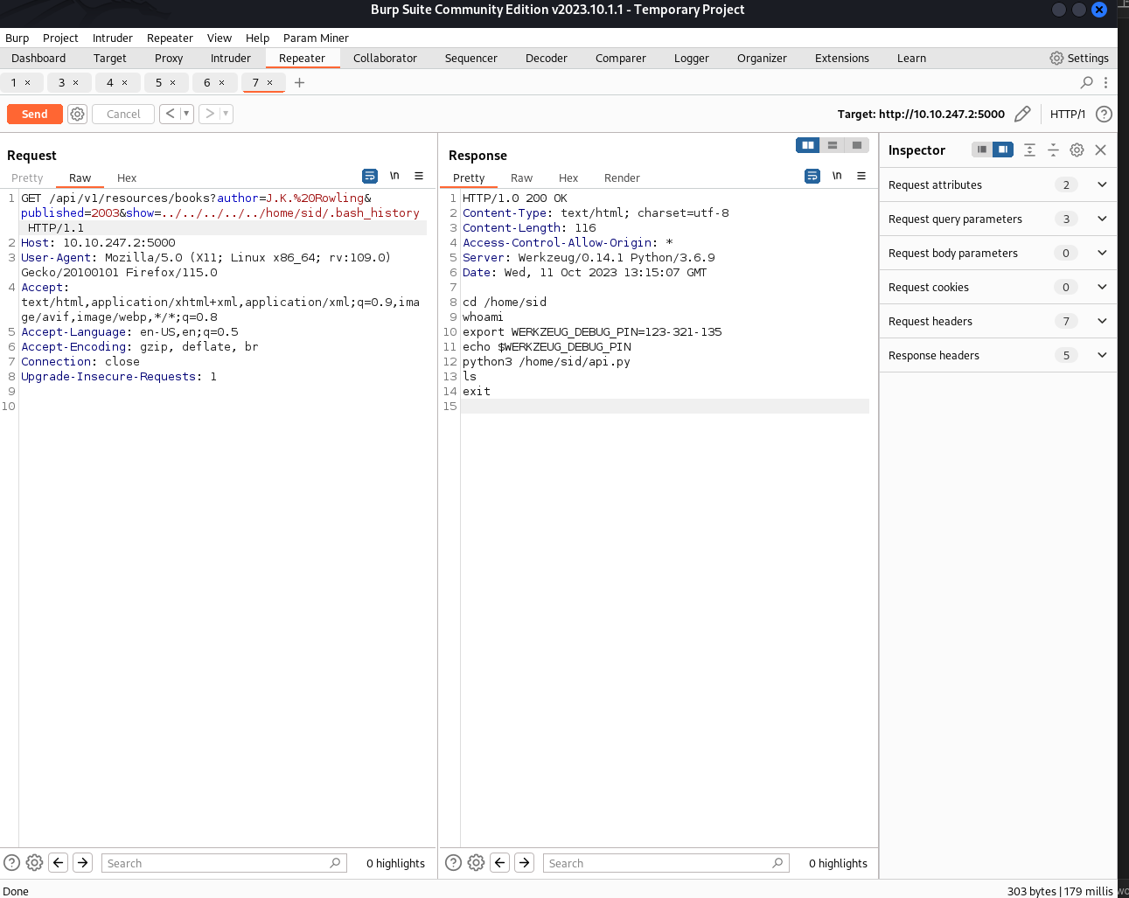Go to next request search match
1129x898 pixels.
82,862
